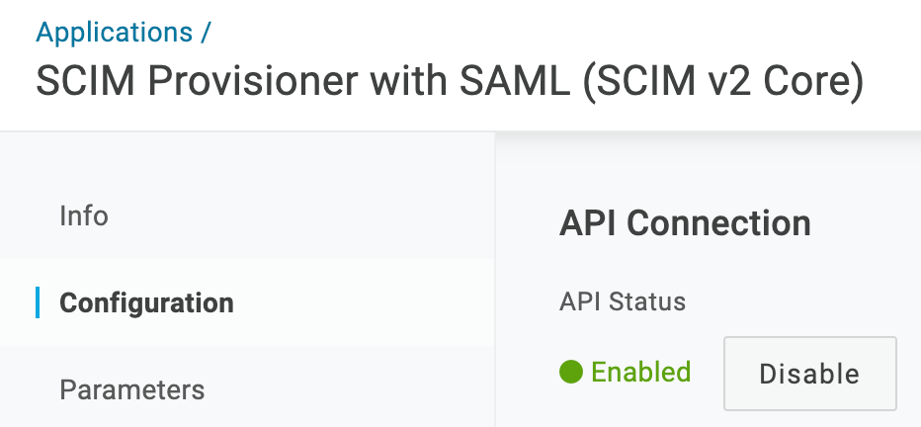Click the API Connection heading
The height and width of the screenshot is (427, 921).
[x=685, y=223]
